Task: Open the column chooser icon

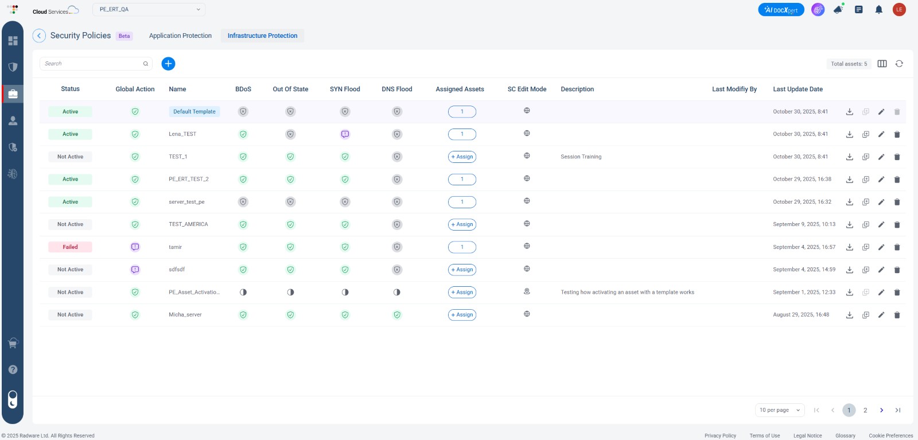Action: pos(882,64)
